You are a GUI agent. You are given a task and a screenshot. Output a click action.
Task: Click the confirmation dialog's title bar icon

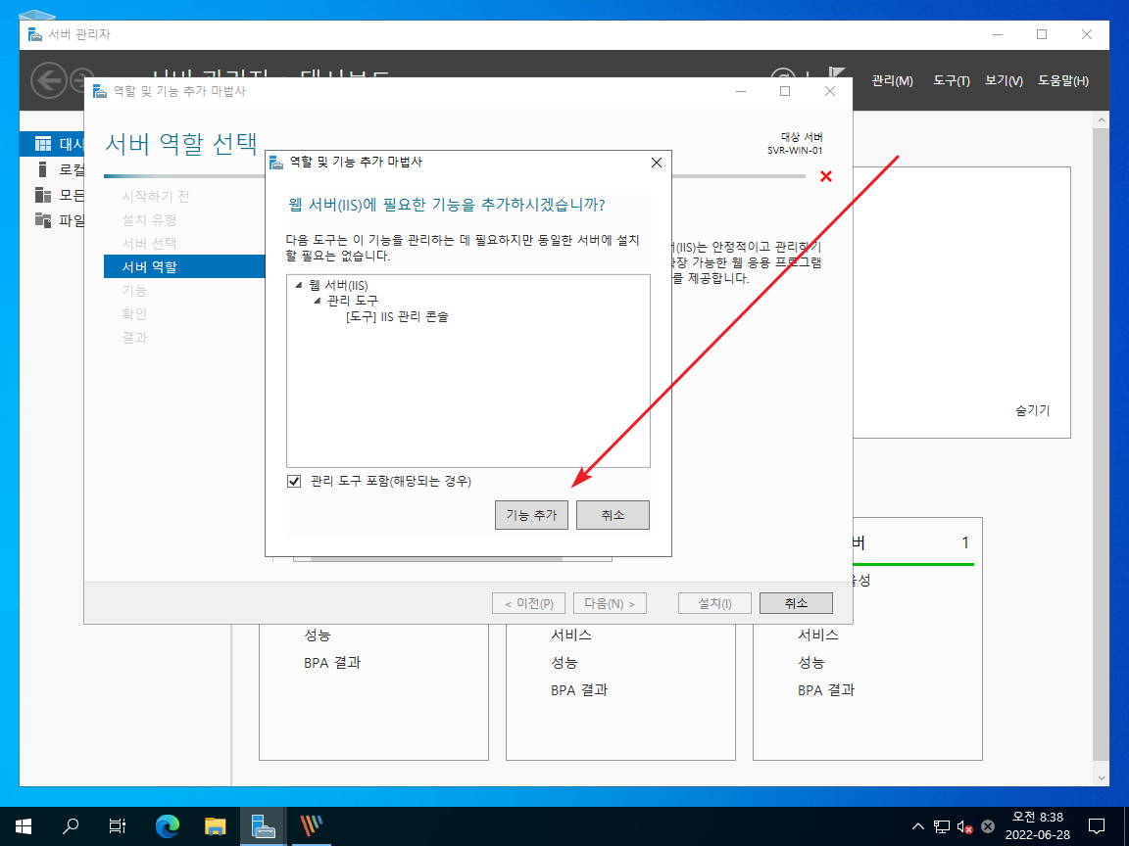pos(276,163)
